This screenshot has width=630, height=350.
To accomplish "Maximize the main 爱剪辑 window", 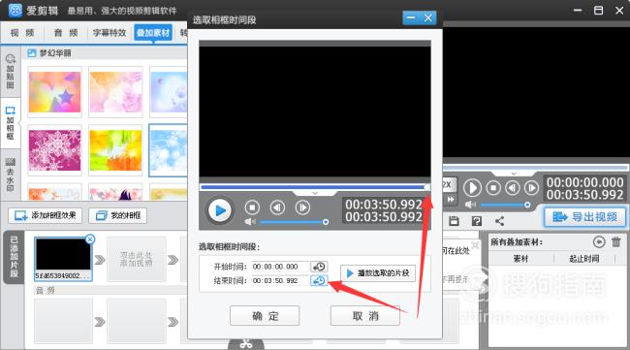I will (598, 10).
